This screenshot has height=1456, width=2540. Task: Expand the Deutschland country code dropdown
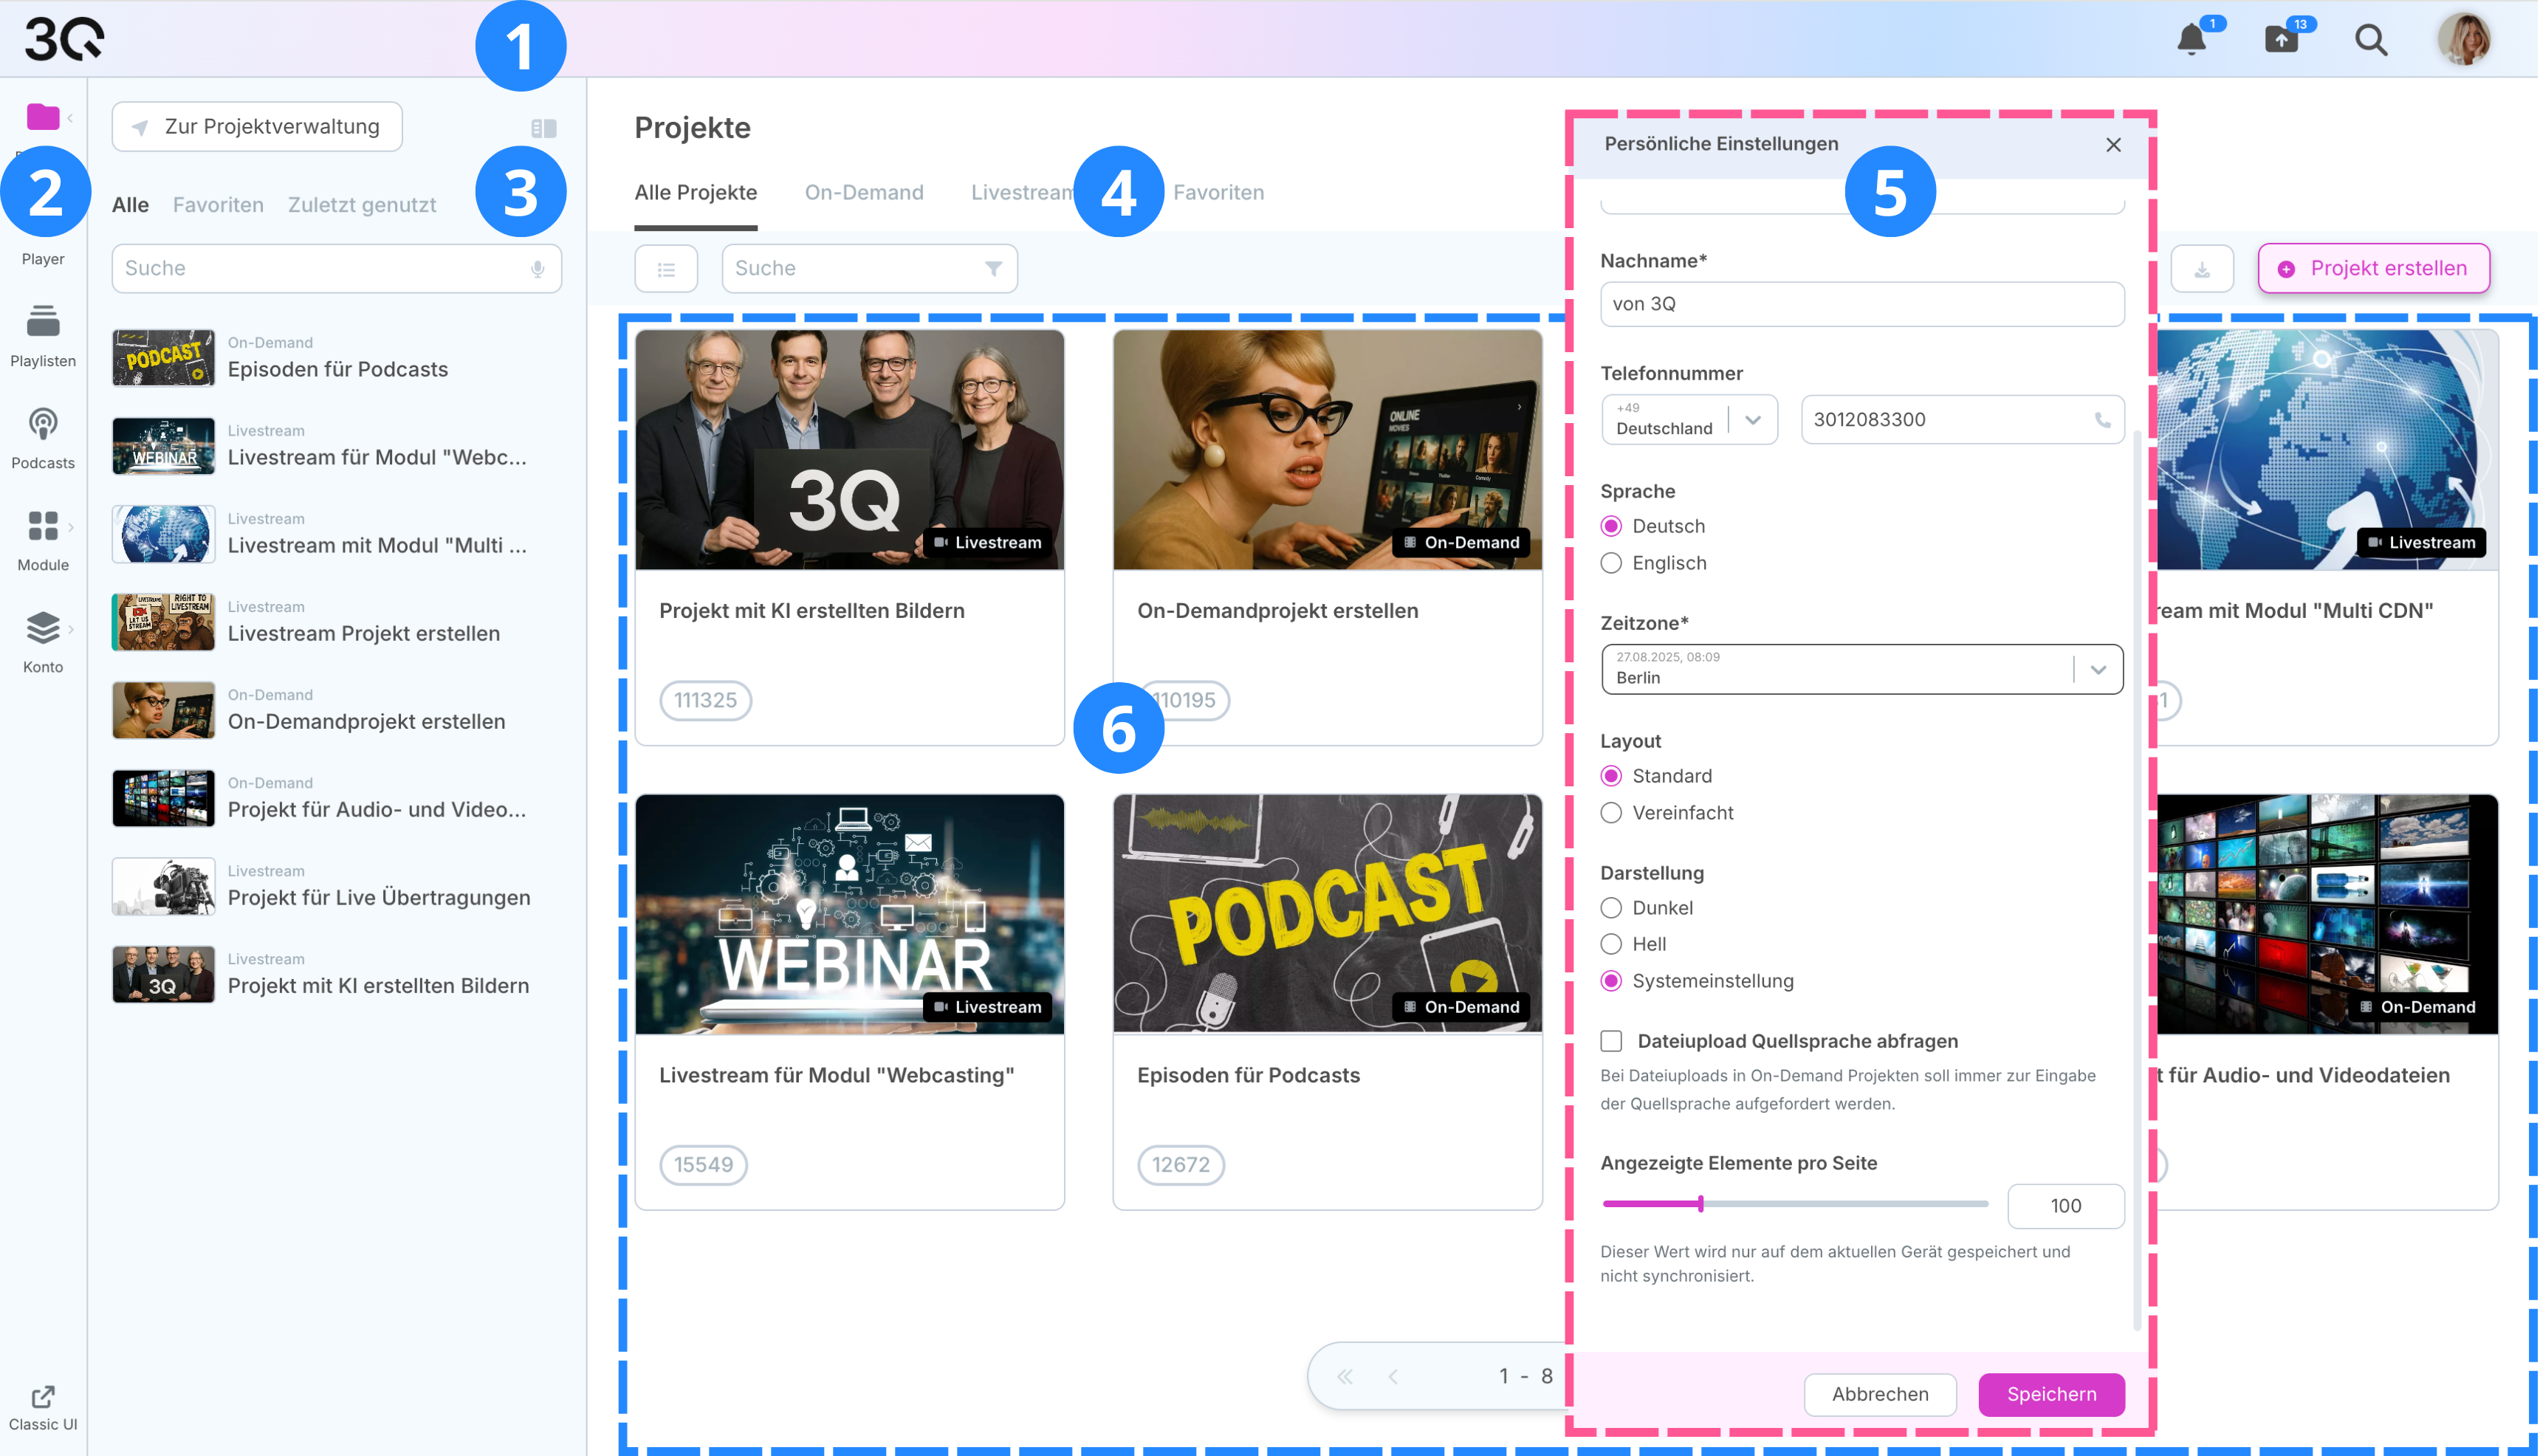click(x=1752, y=420)
